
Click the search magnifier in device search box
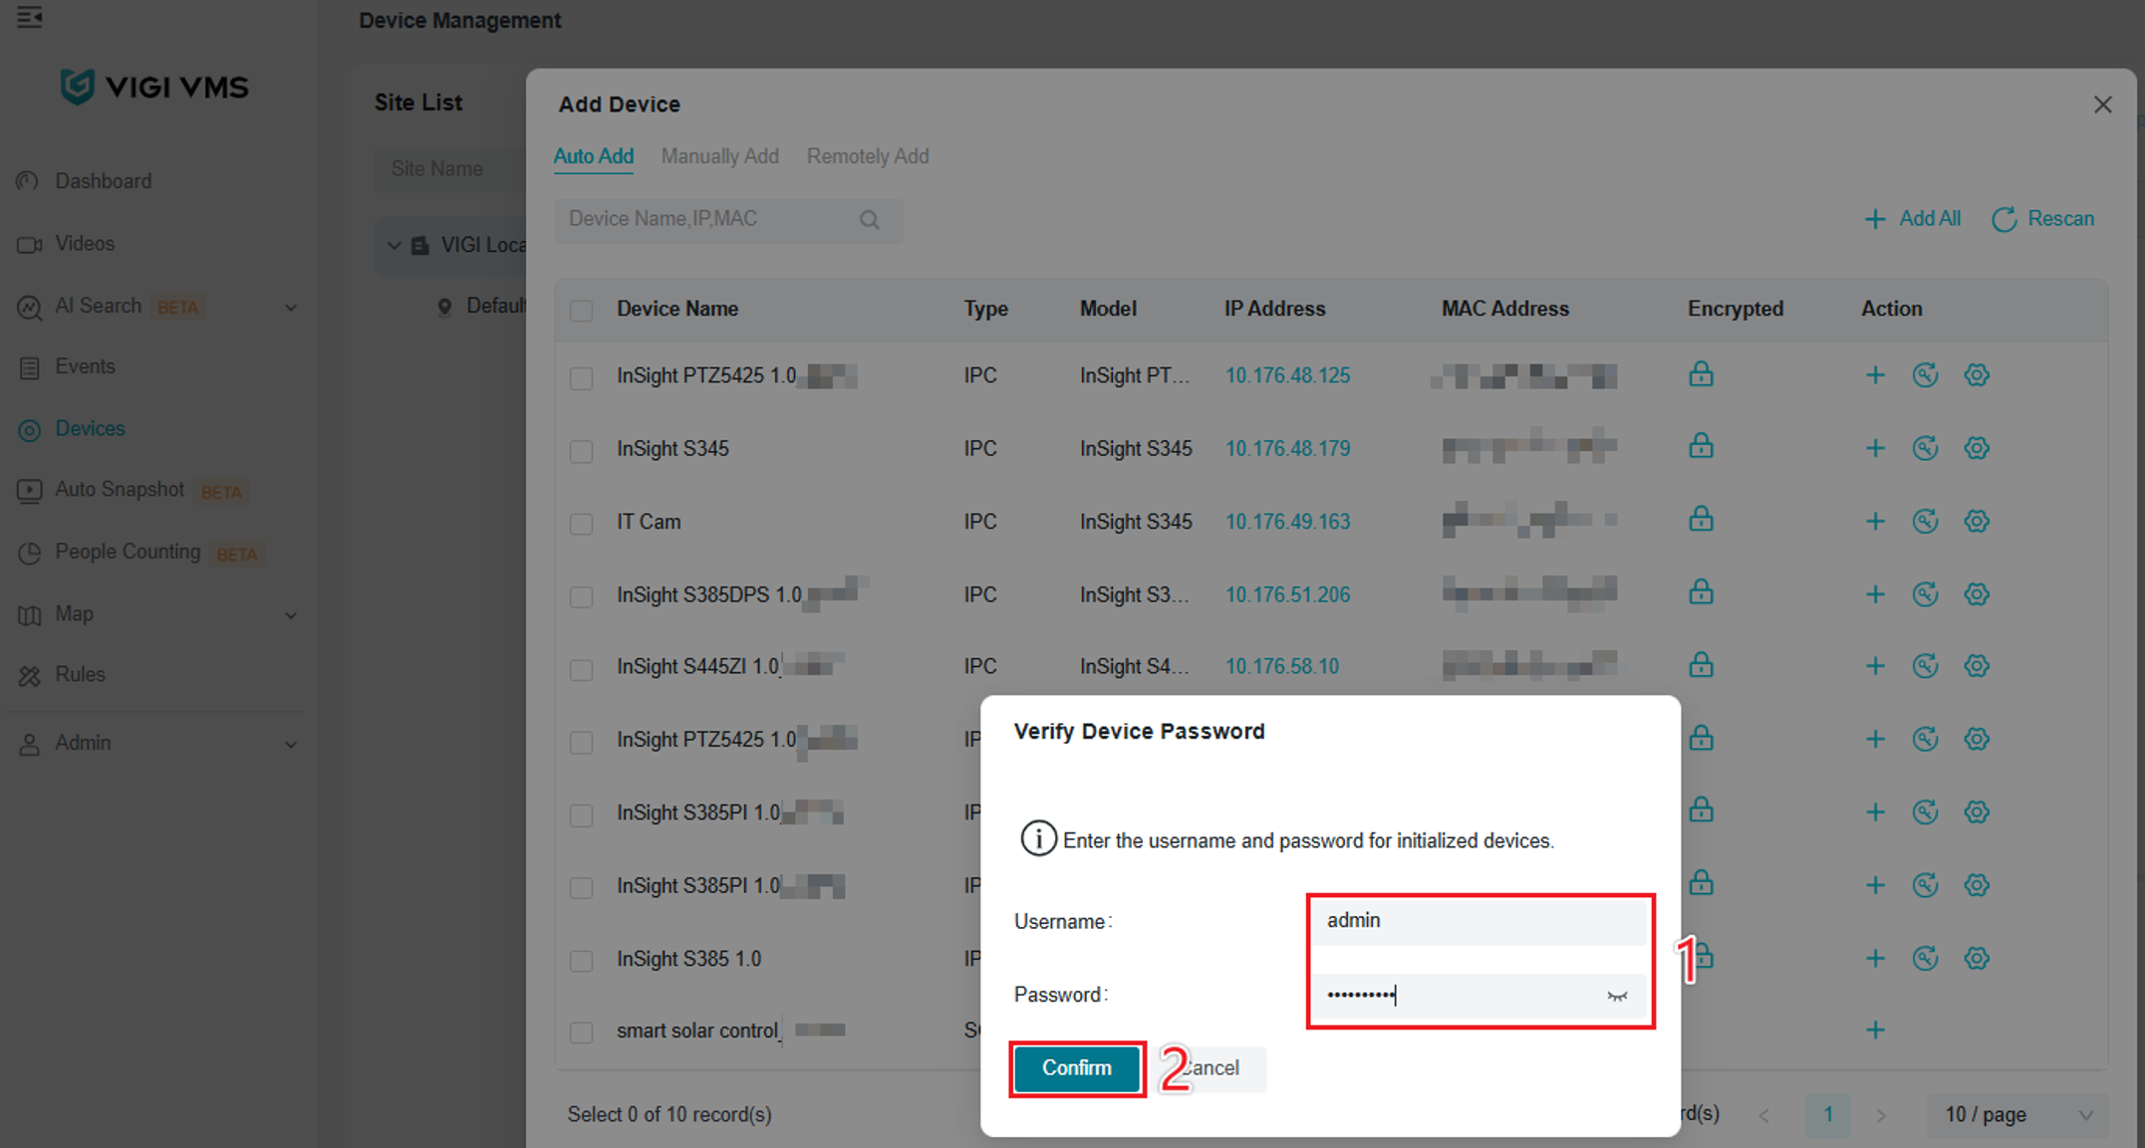(x=869, y=220)
